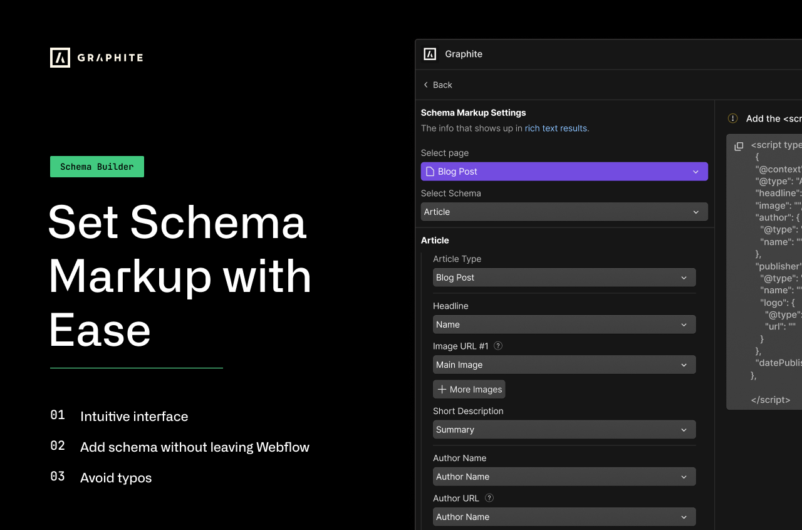
Task: Copy the generated schema script code
Action: (739, 146)
